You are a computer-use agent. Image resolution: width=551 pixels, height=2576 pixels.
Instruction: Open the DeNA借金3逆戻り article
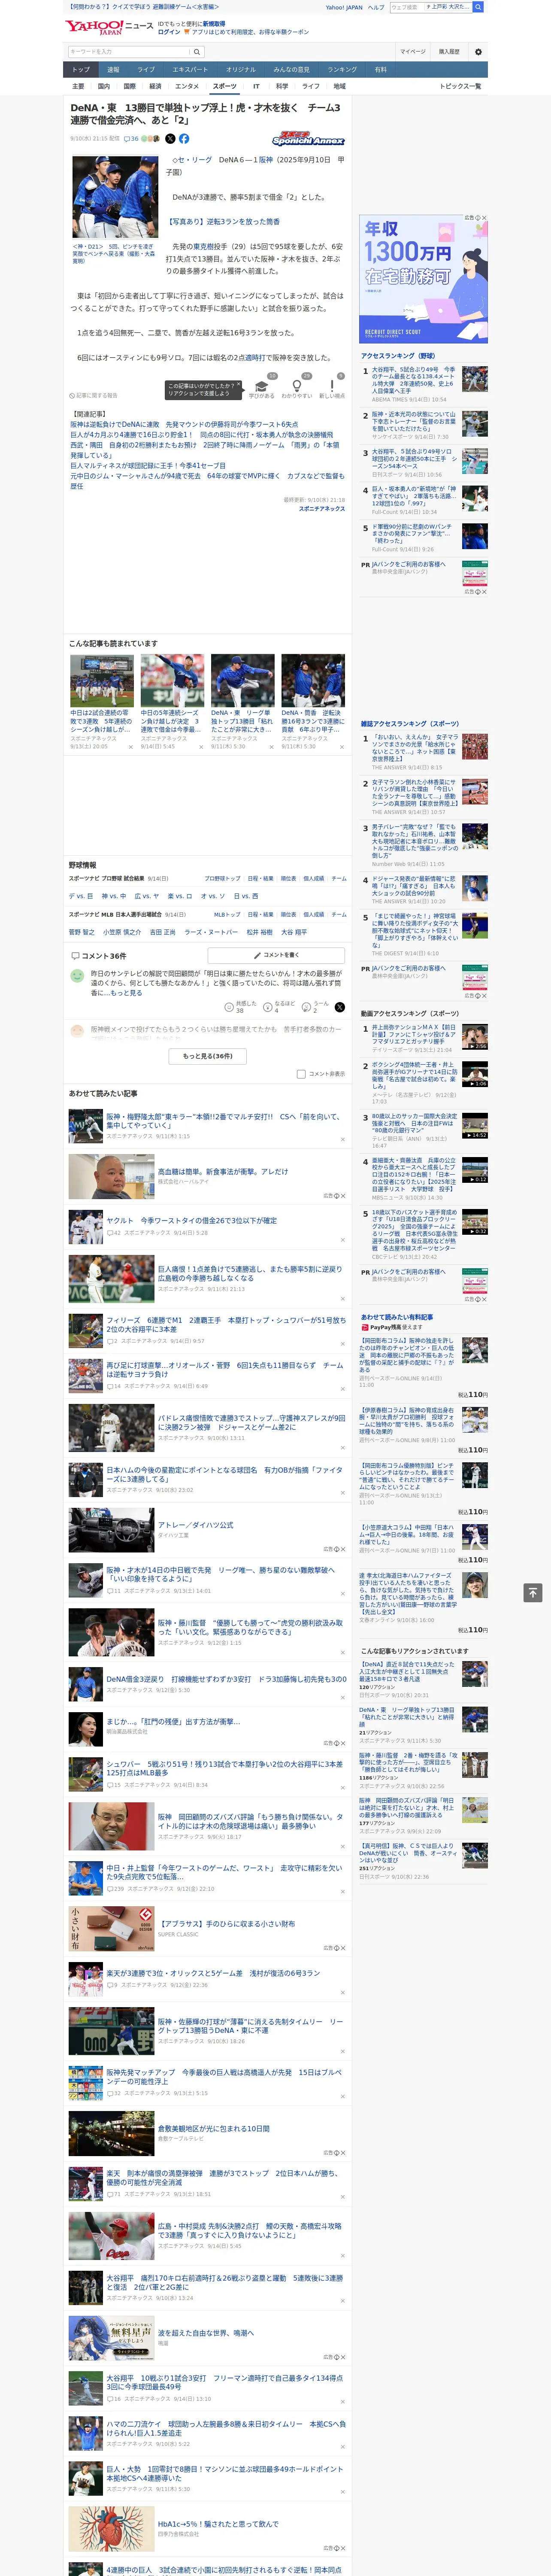[x=226, y=1679]
